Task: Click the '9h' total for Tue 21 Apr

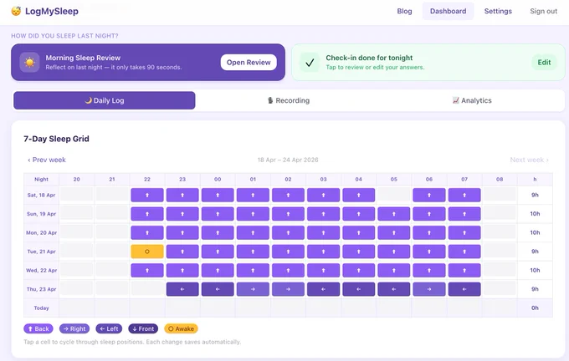Action: pos(535,252)
